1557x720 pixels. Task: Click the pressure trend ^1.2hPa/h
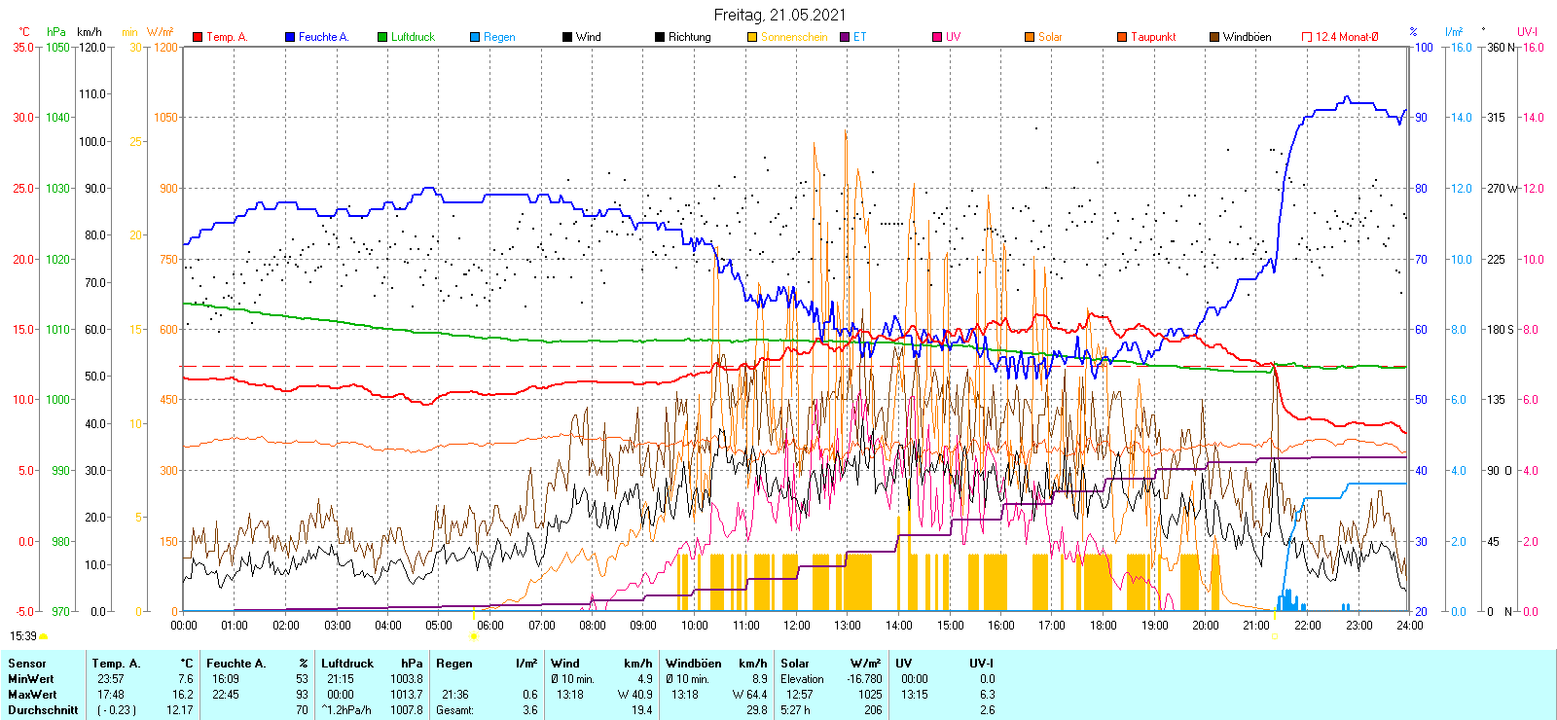pyautogui.click(x=346, y=710)
